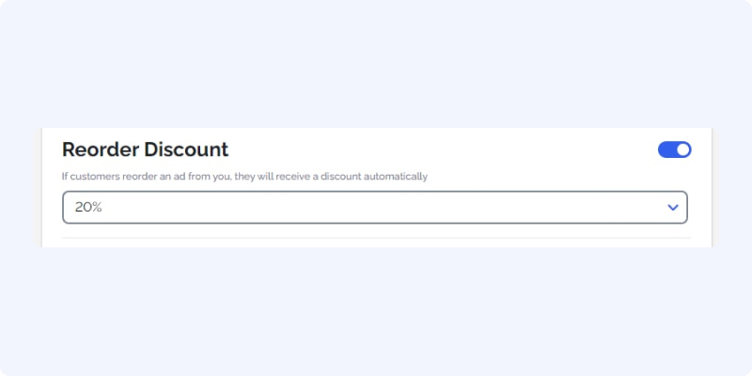Select the Reorder Discount heading

coord(146,149)
